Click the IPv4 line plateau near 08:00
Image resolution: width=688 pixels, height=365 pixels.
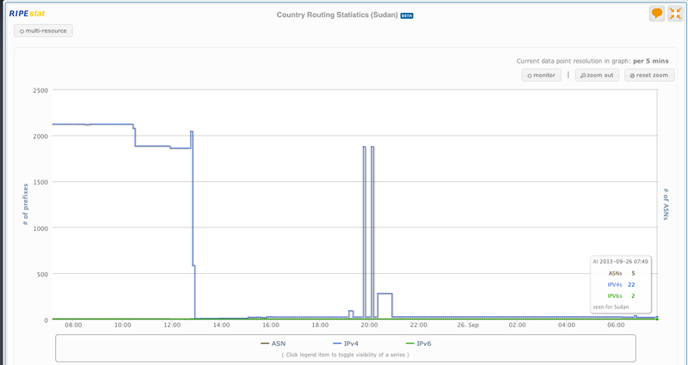(x=73, y=125)
